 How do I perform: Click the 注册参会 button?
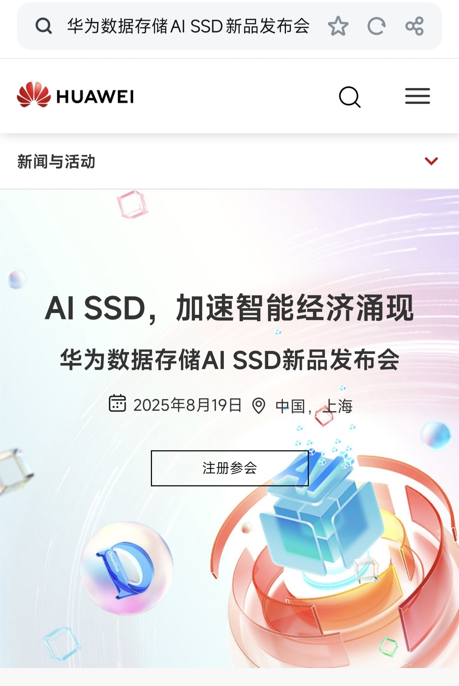point(230,468)
